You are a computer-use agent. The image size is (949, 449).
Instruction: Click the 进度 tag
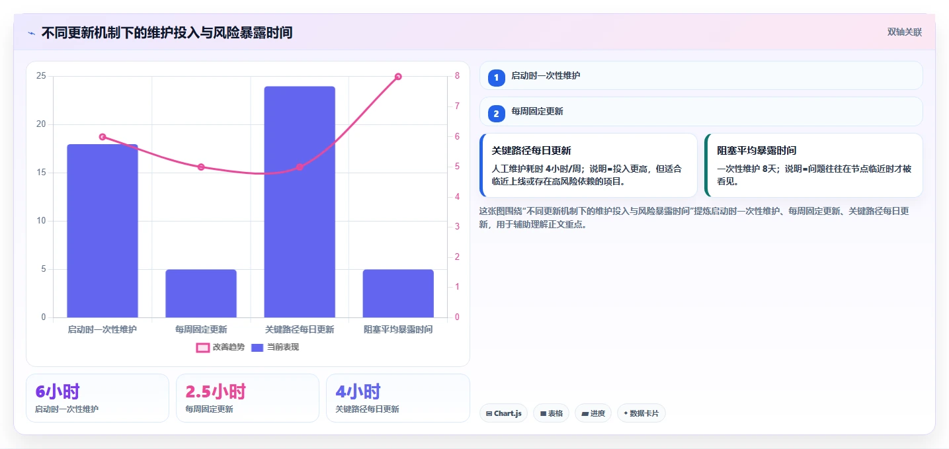coord(593,413)
